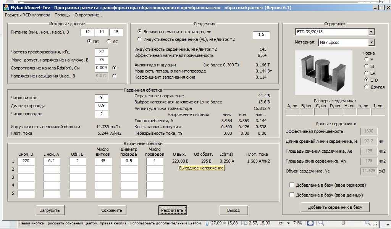Click primary inductance value '11.789 мкГн'
This screenshot has height=229, width=391.
108,127
